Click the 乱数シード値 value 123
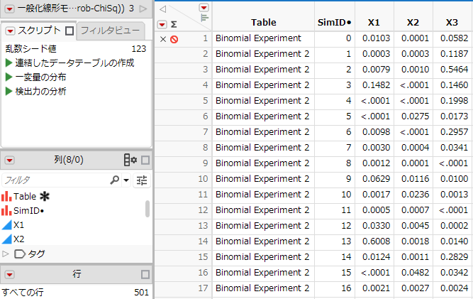 pos(139,48)
